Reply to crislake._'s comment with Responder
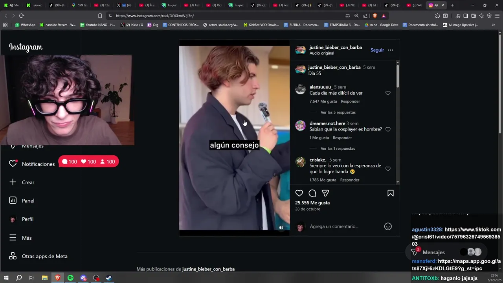The height and width of the screenshot is (283, 503). point(350,180)
